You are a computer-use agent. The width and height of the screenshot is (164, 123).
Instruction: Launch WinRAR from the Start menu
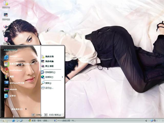[x=11, y=89]
